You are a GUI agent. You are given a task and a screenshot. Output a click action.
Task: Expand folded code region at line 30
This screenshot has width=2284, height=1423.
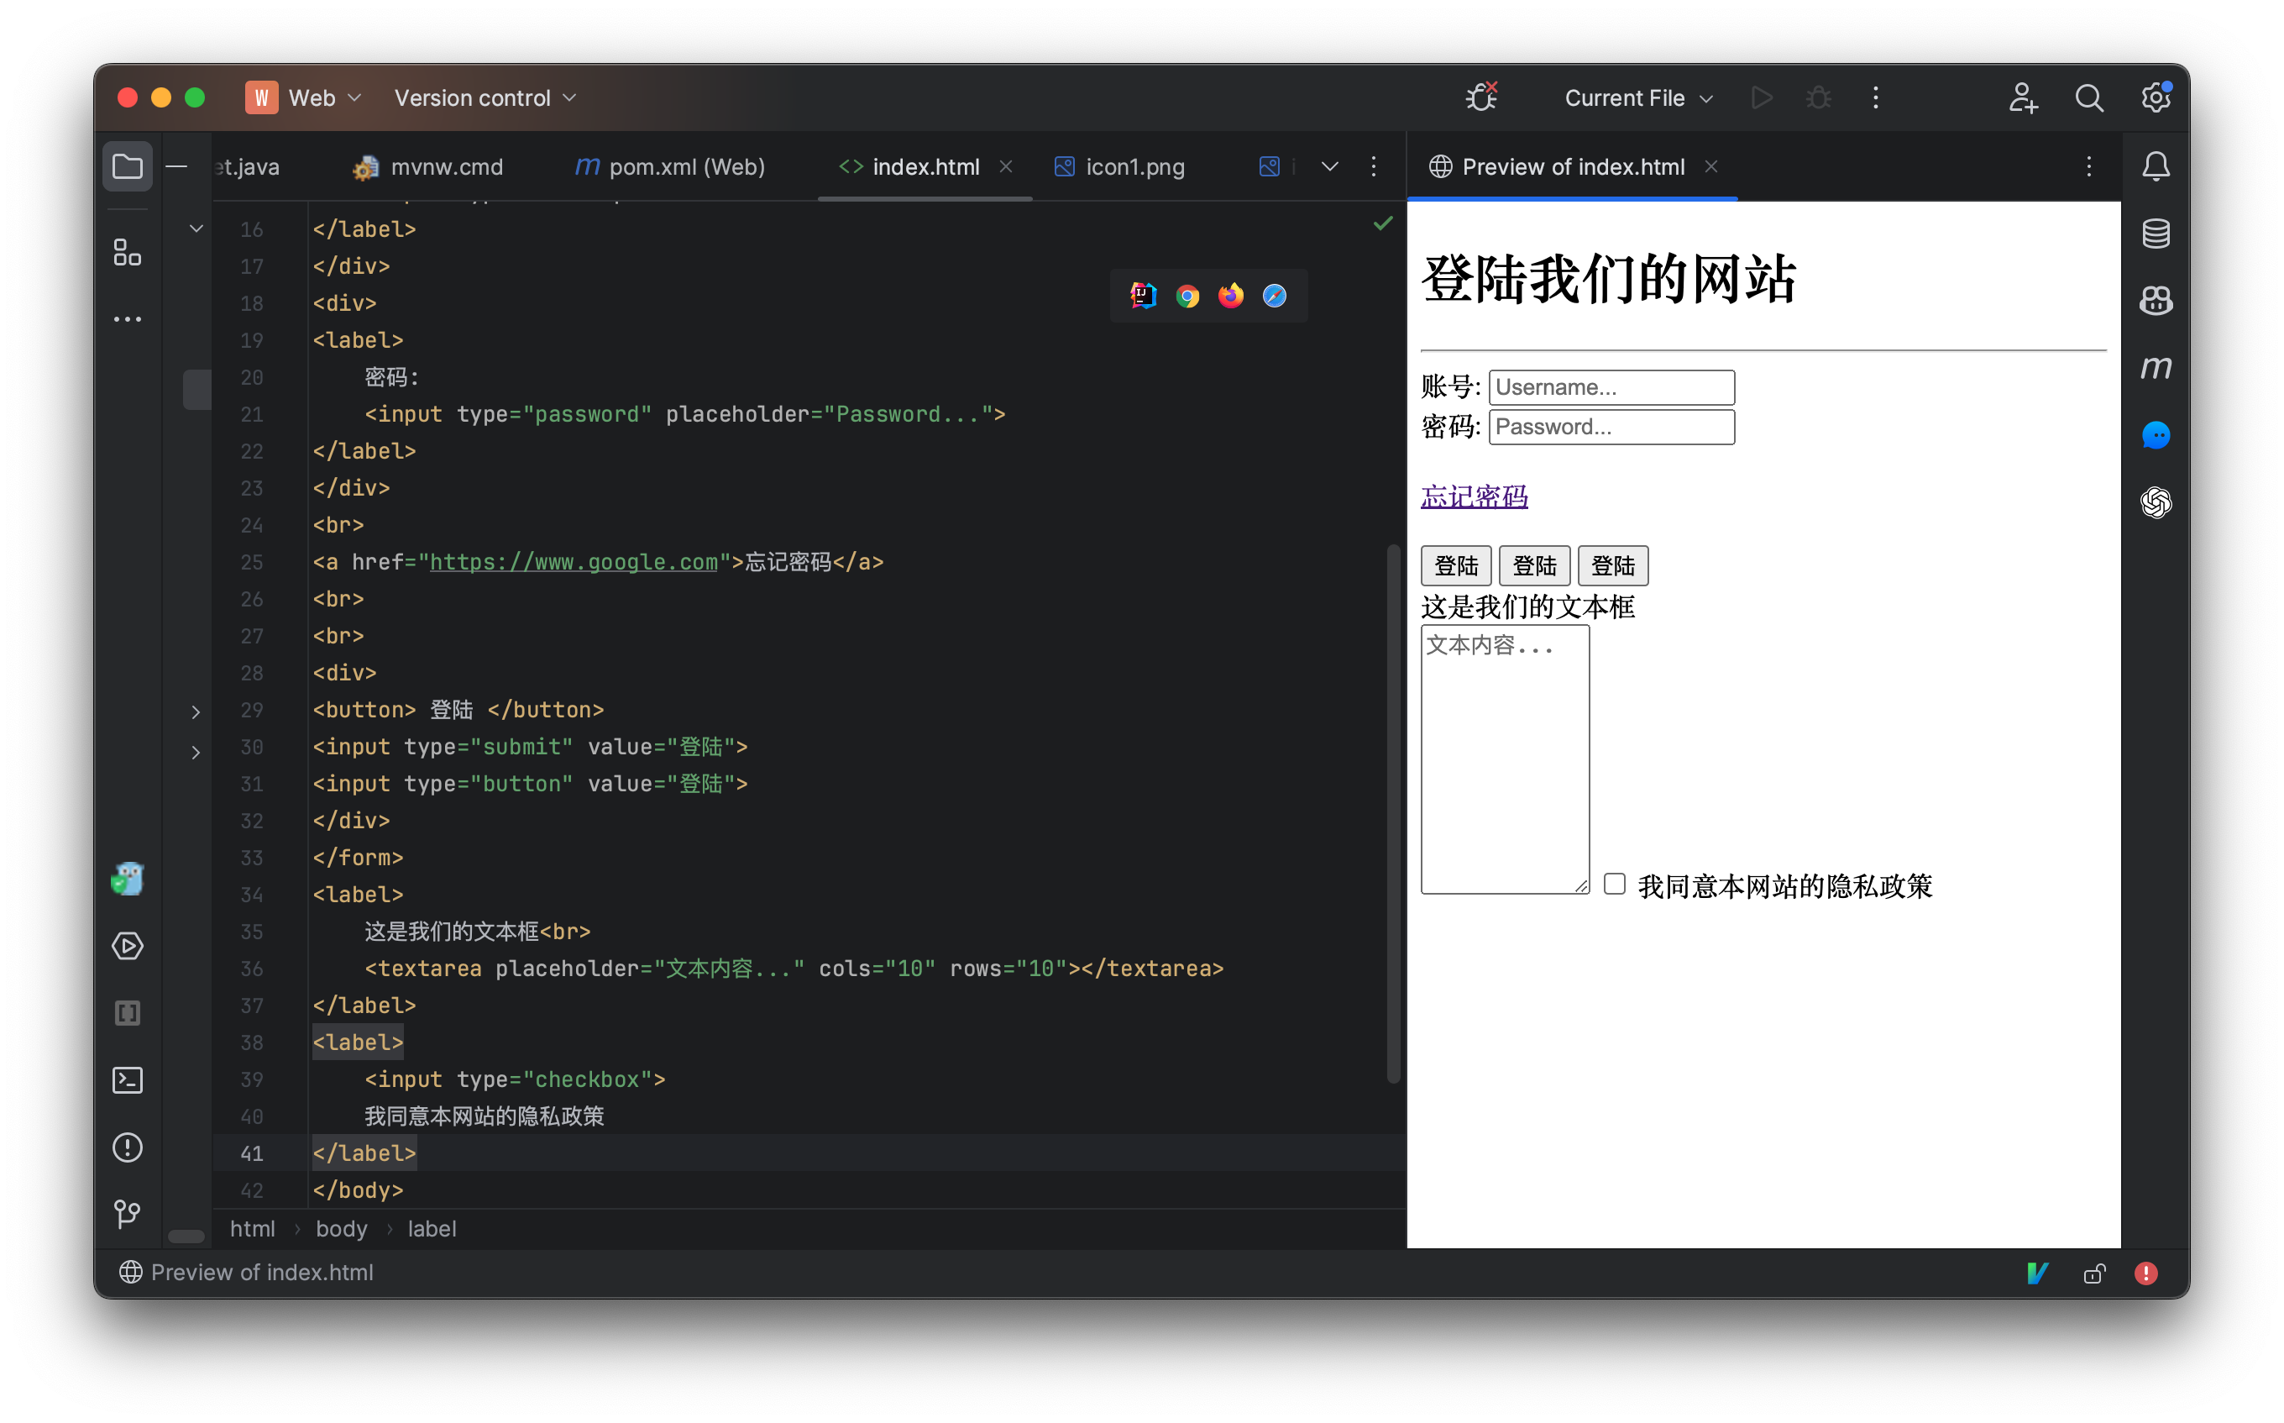(x=196, y=752)
